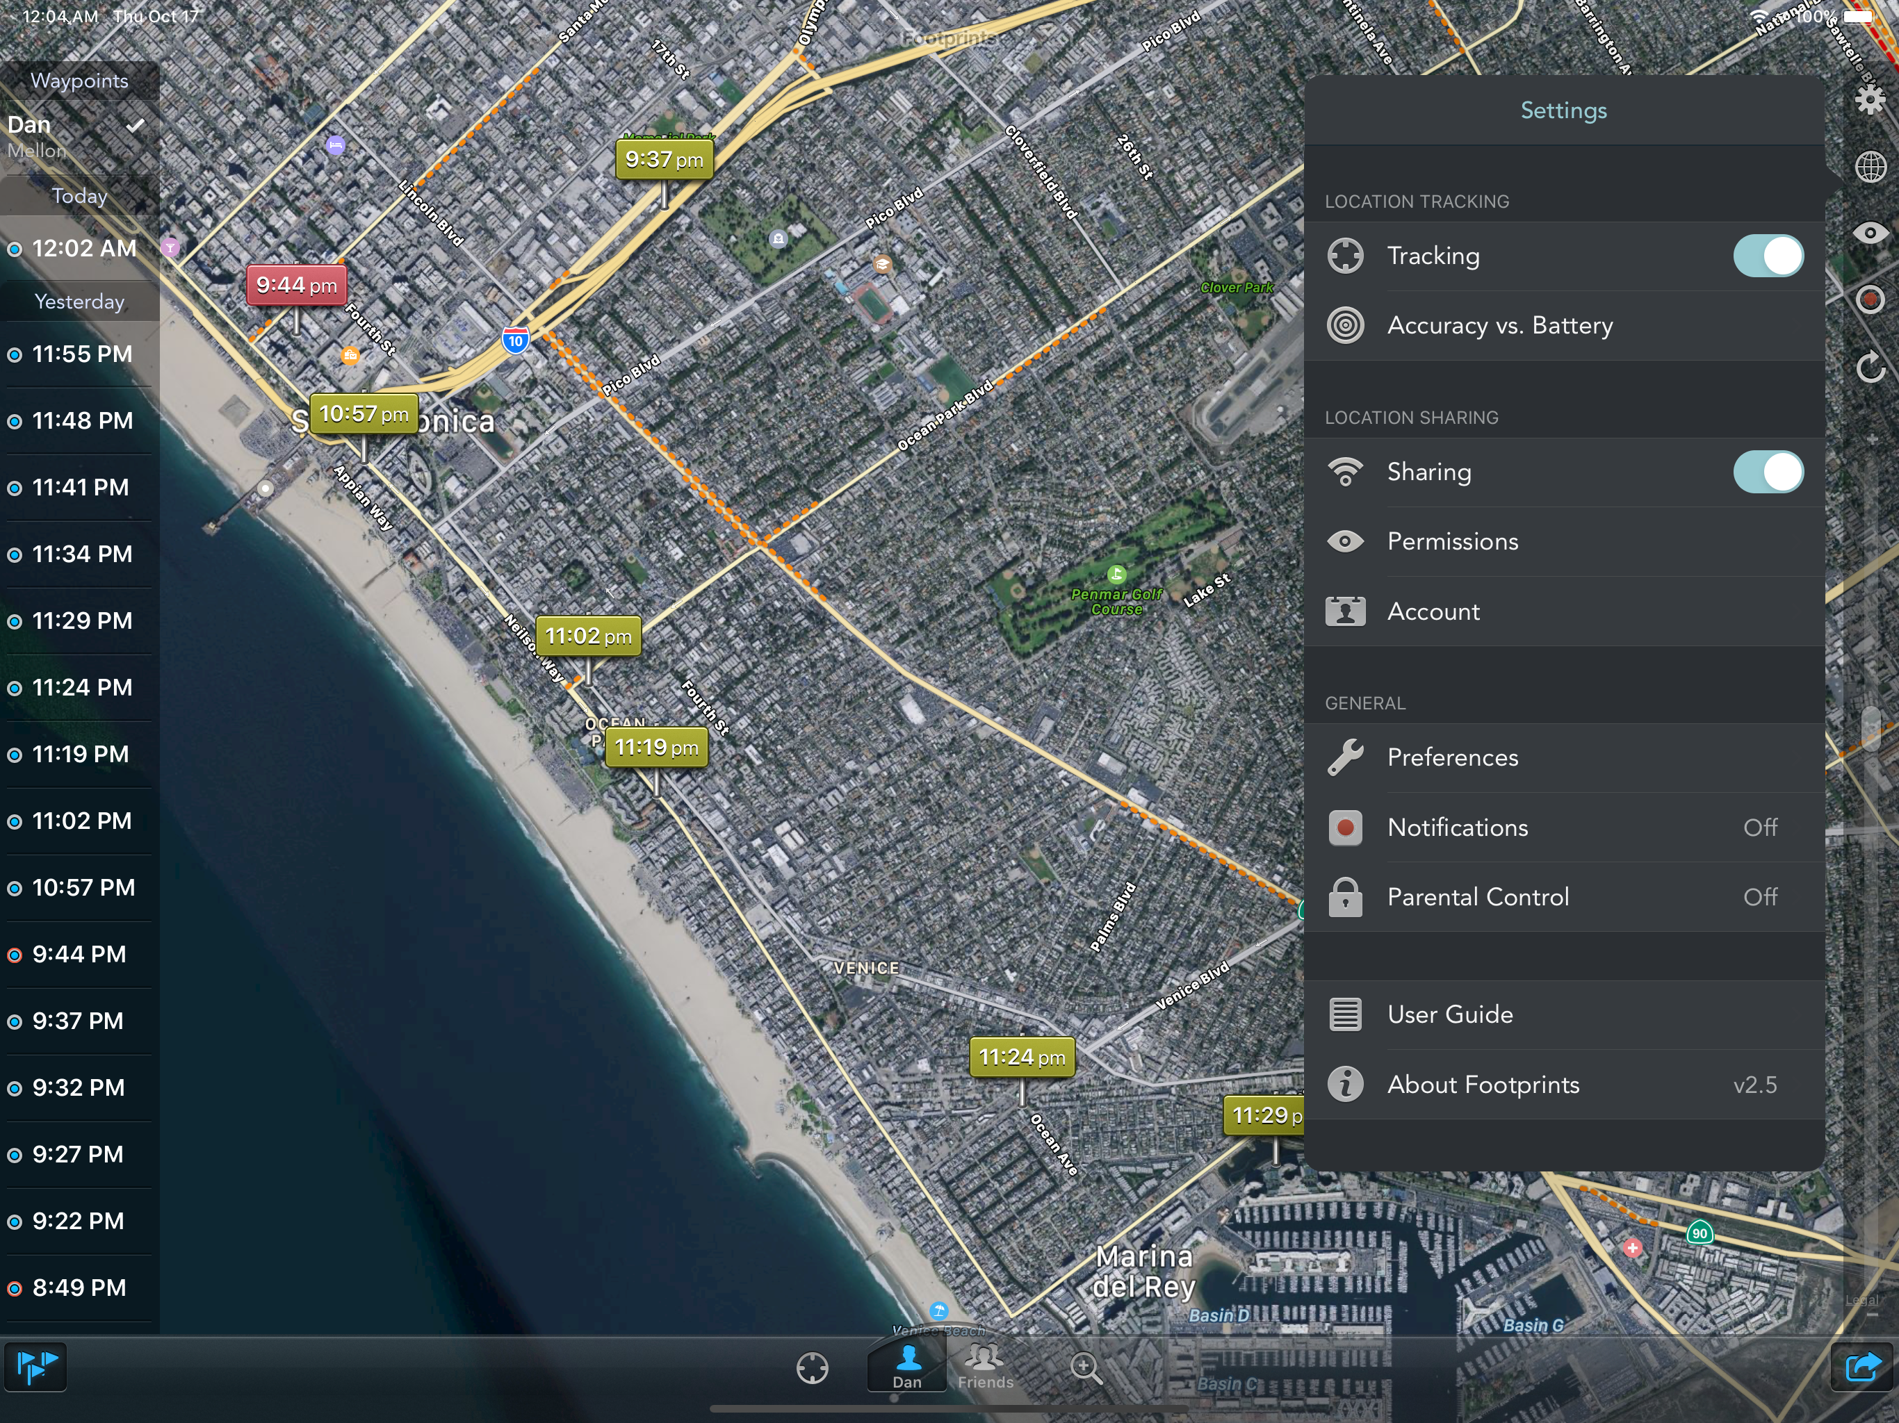The width and height of the screenshot is (1899, 1423).
Task: Open the Account settings row
Action: 1563,611
